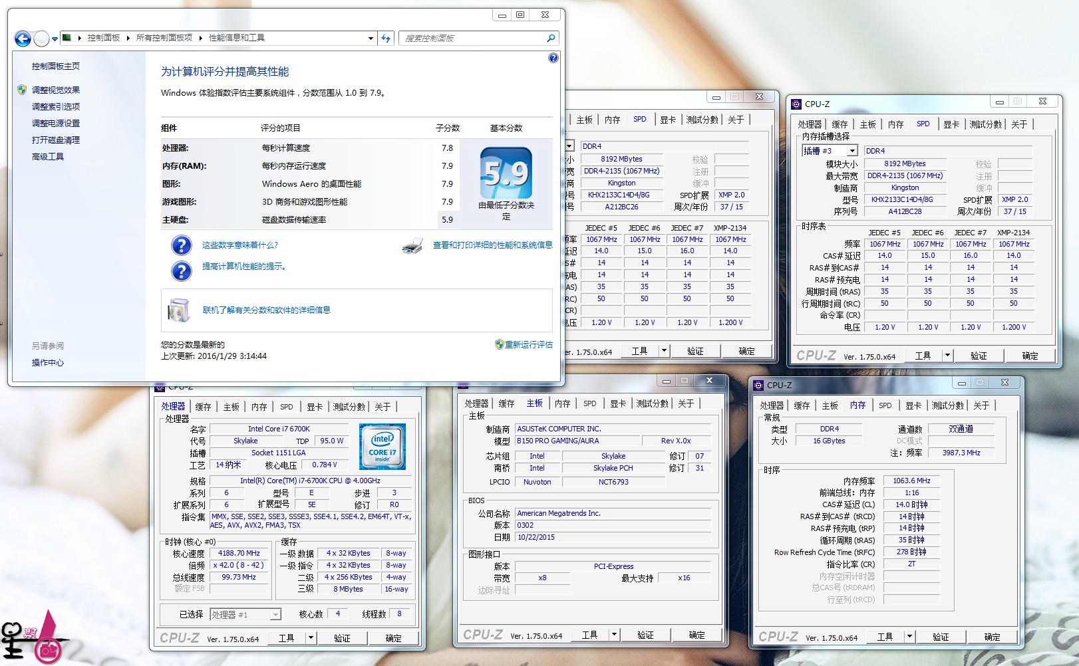1079x666 pixels.
Task: Click 主板 tab in slot #3 SPD window
Action: tap(867, 124)
